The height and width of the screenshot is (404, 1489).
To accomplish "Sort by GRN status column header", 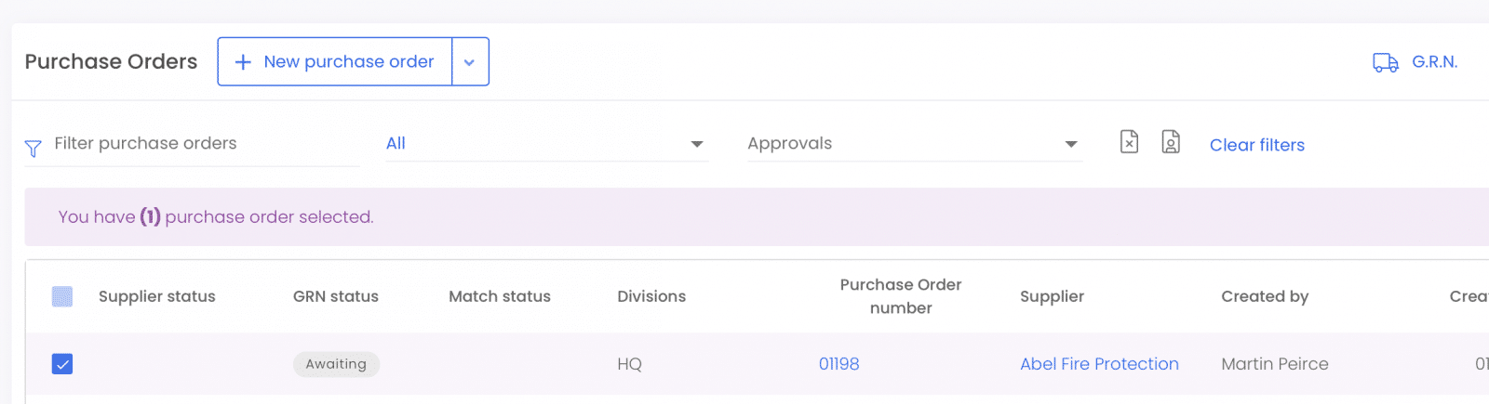I will (336, 296).
